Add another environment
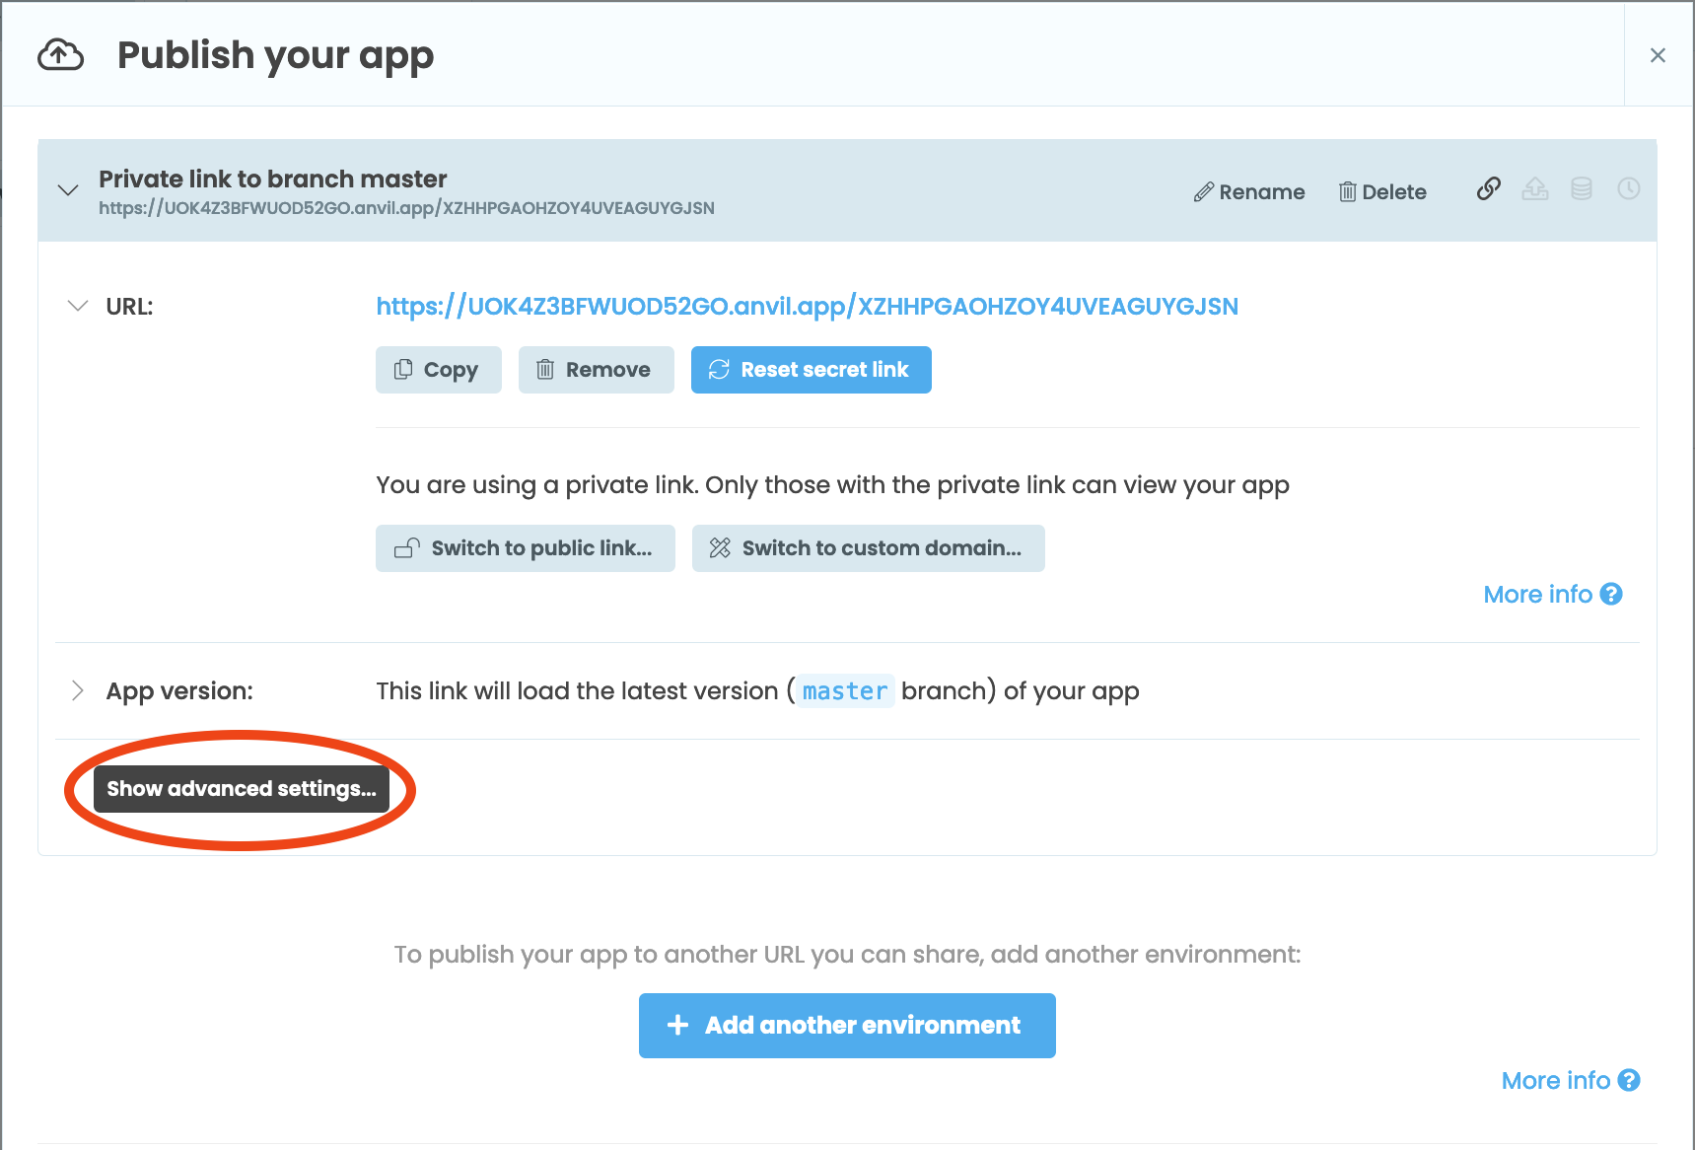The image size is (1695, 1150). click(x=846, y=1025)
